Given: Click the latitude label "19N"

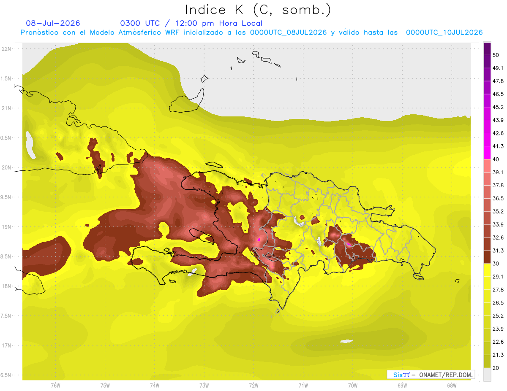Looking at the screenshot, I should [7, 227].
